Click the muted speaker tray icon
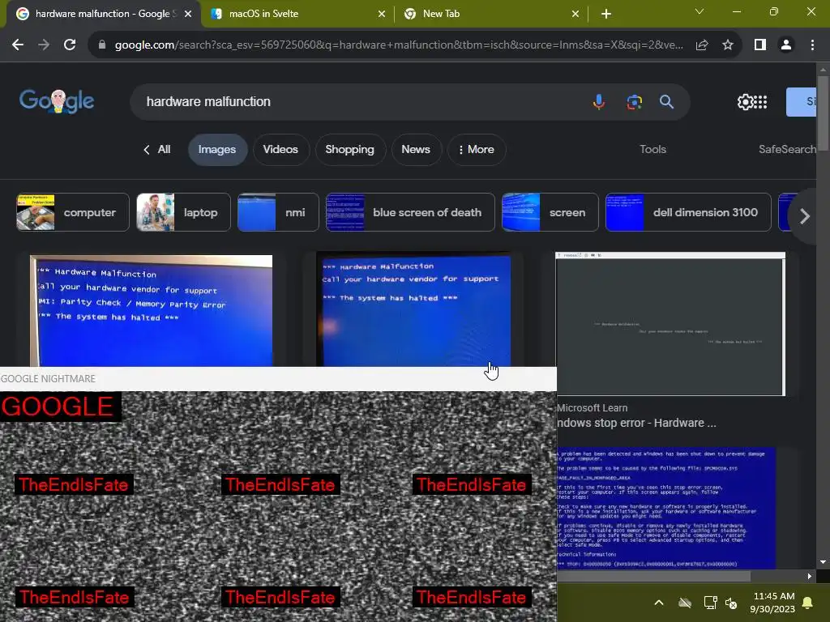The image size is (830, 622). coord(731,603)
